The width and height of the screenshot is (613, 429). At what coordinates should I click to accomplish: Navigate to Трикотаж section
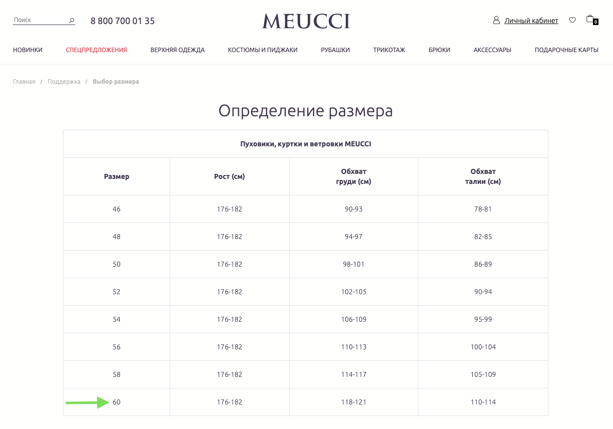pyautogui.click(x=389, y=50)
